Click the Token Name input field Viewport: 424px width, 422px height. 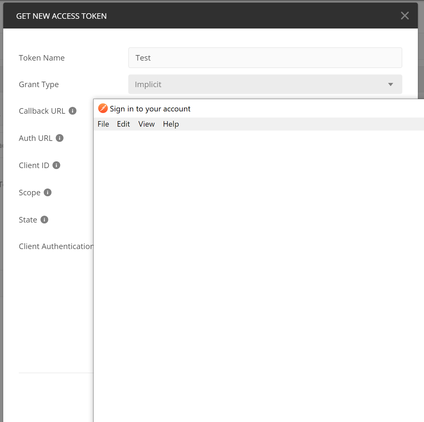[265, 58]
